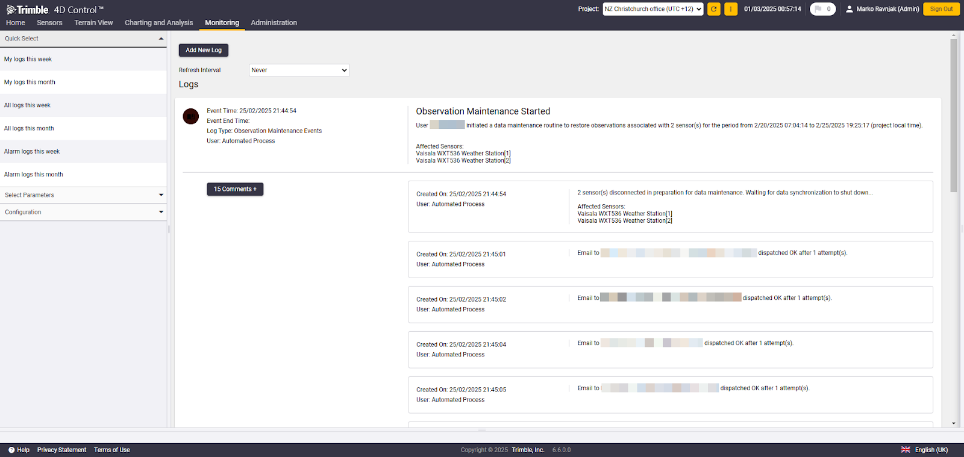Image resolution: width=964 pixels, height=457 pixels.
Task: Open the orange three-dot options menu
Action: coord(731,9)
